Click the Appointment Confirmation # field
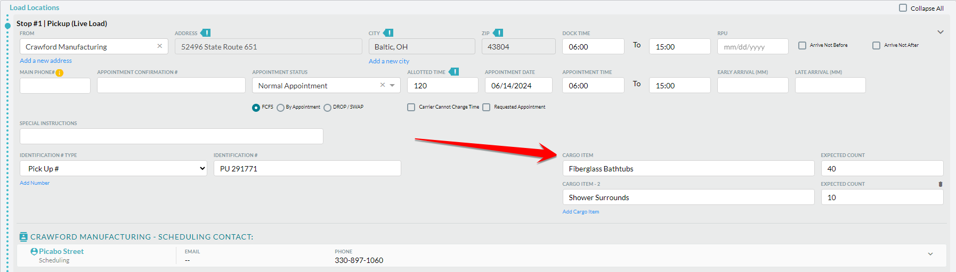 pos(171,85)
